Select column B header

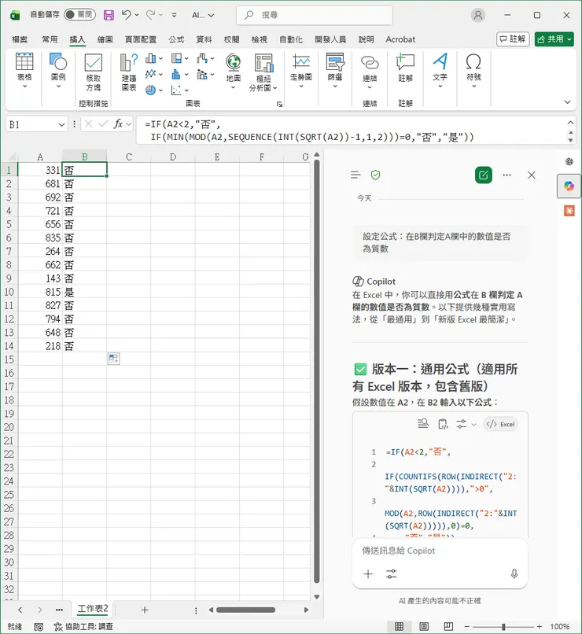point(84,157)
